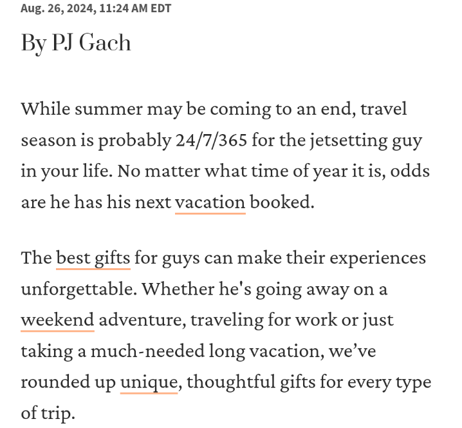Click 'While summer' at paragraph start
The height and width of the screenshot is (428, 462).
[x=82, y=109]
